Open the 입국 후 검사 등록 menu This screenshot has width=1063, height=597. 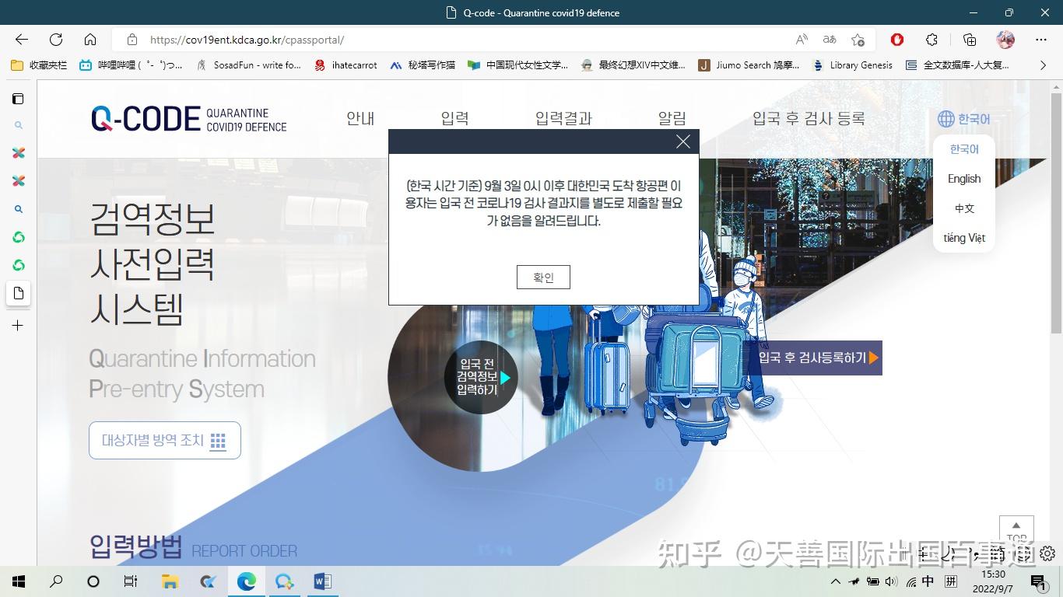pyautogui.click(x=809, y=119)
